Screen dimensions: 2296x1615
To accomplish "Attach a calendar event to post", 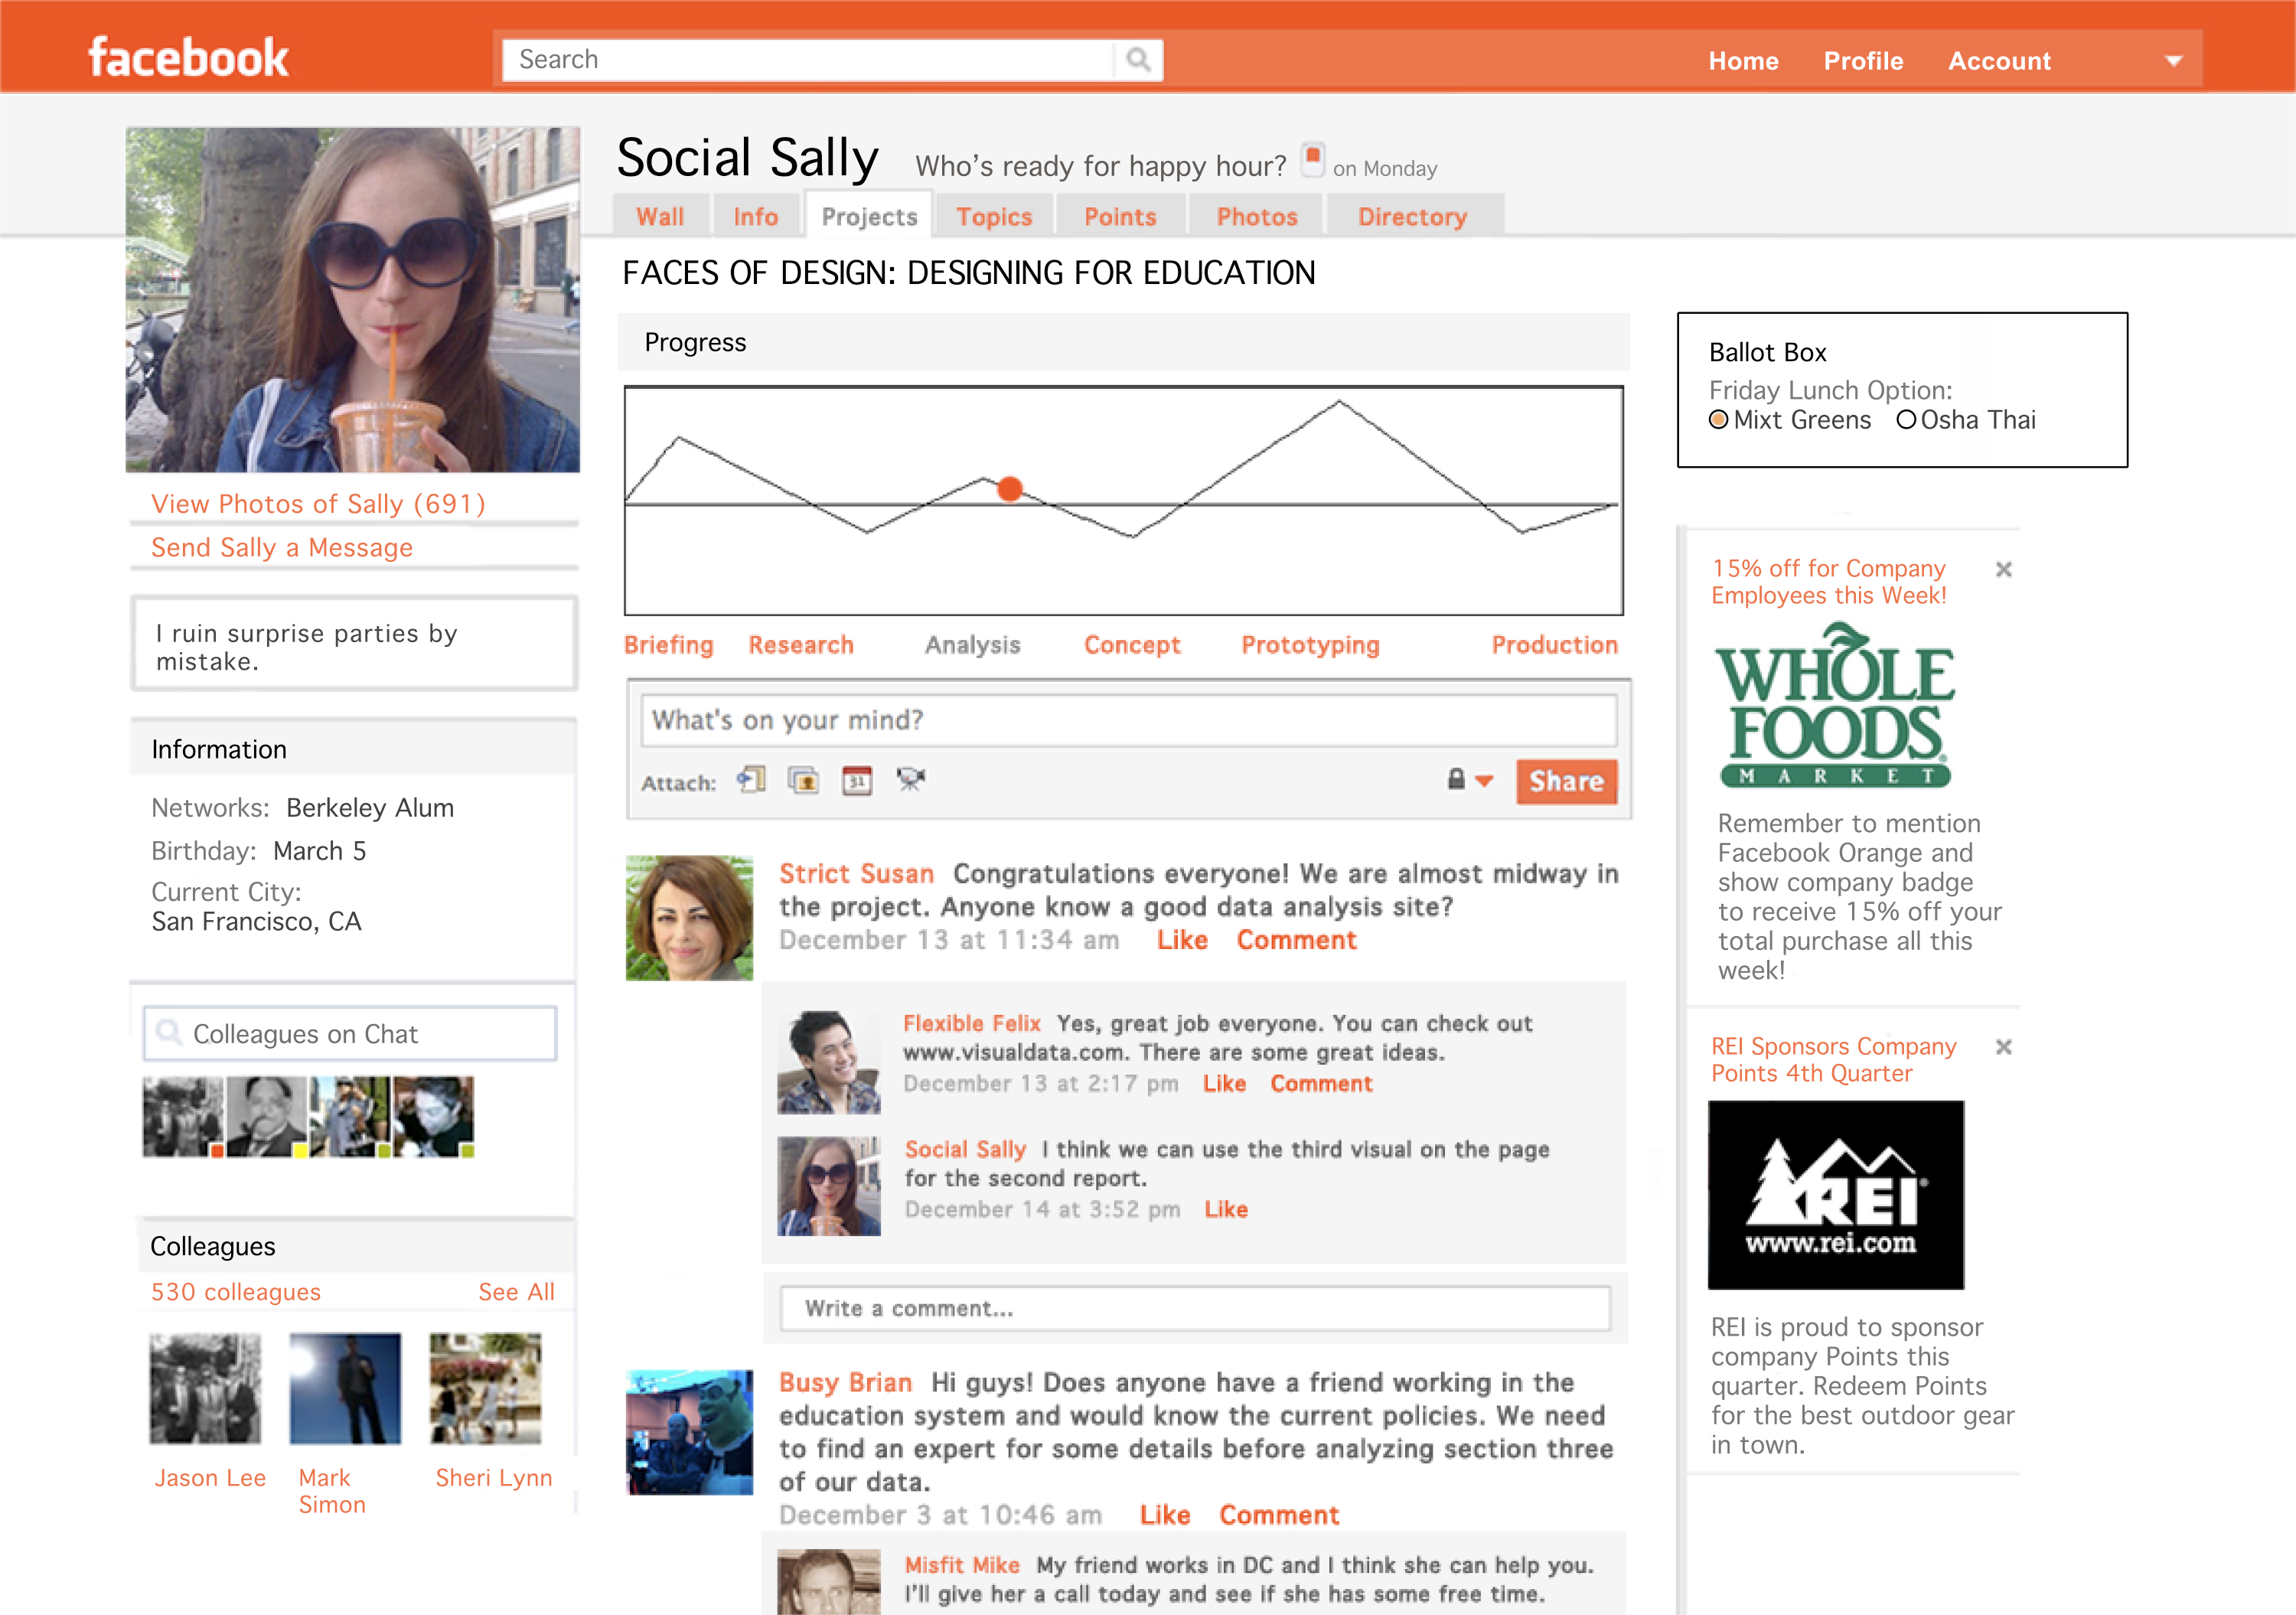I will pyautogui.click(x=857, y=780).
